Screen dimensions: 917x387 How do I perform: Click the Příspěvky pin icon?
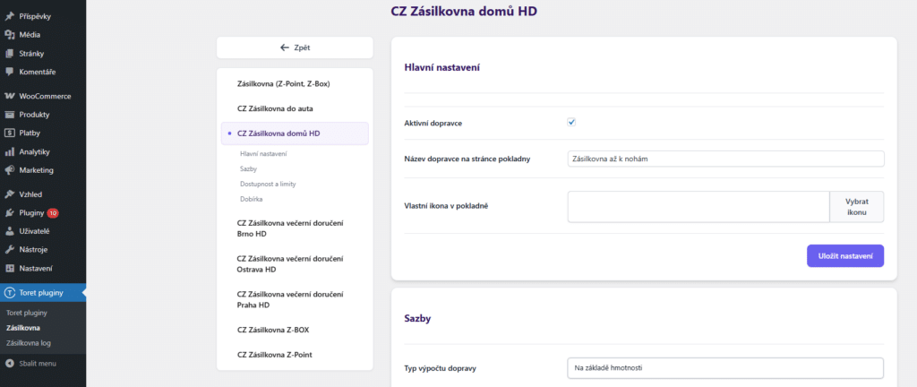click(9, 16)
